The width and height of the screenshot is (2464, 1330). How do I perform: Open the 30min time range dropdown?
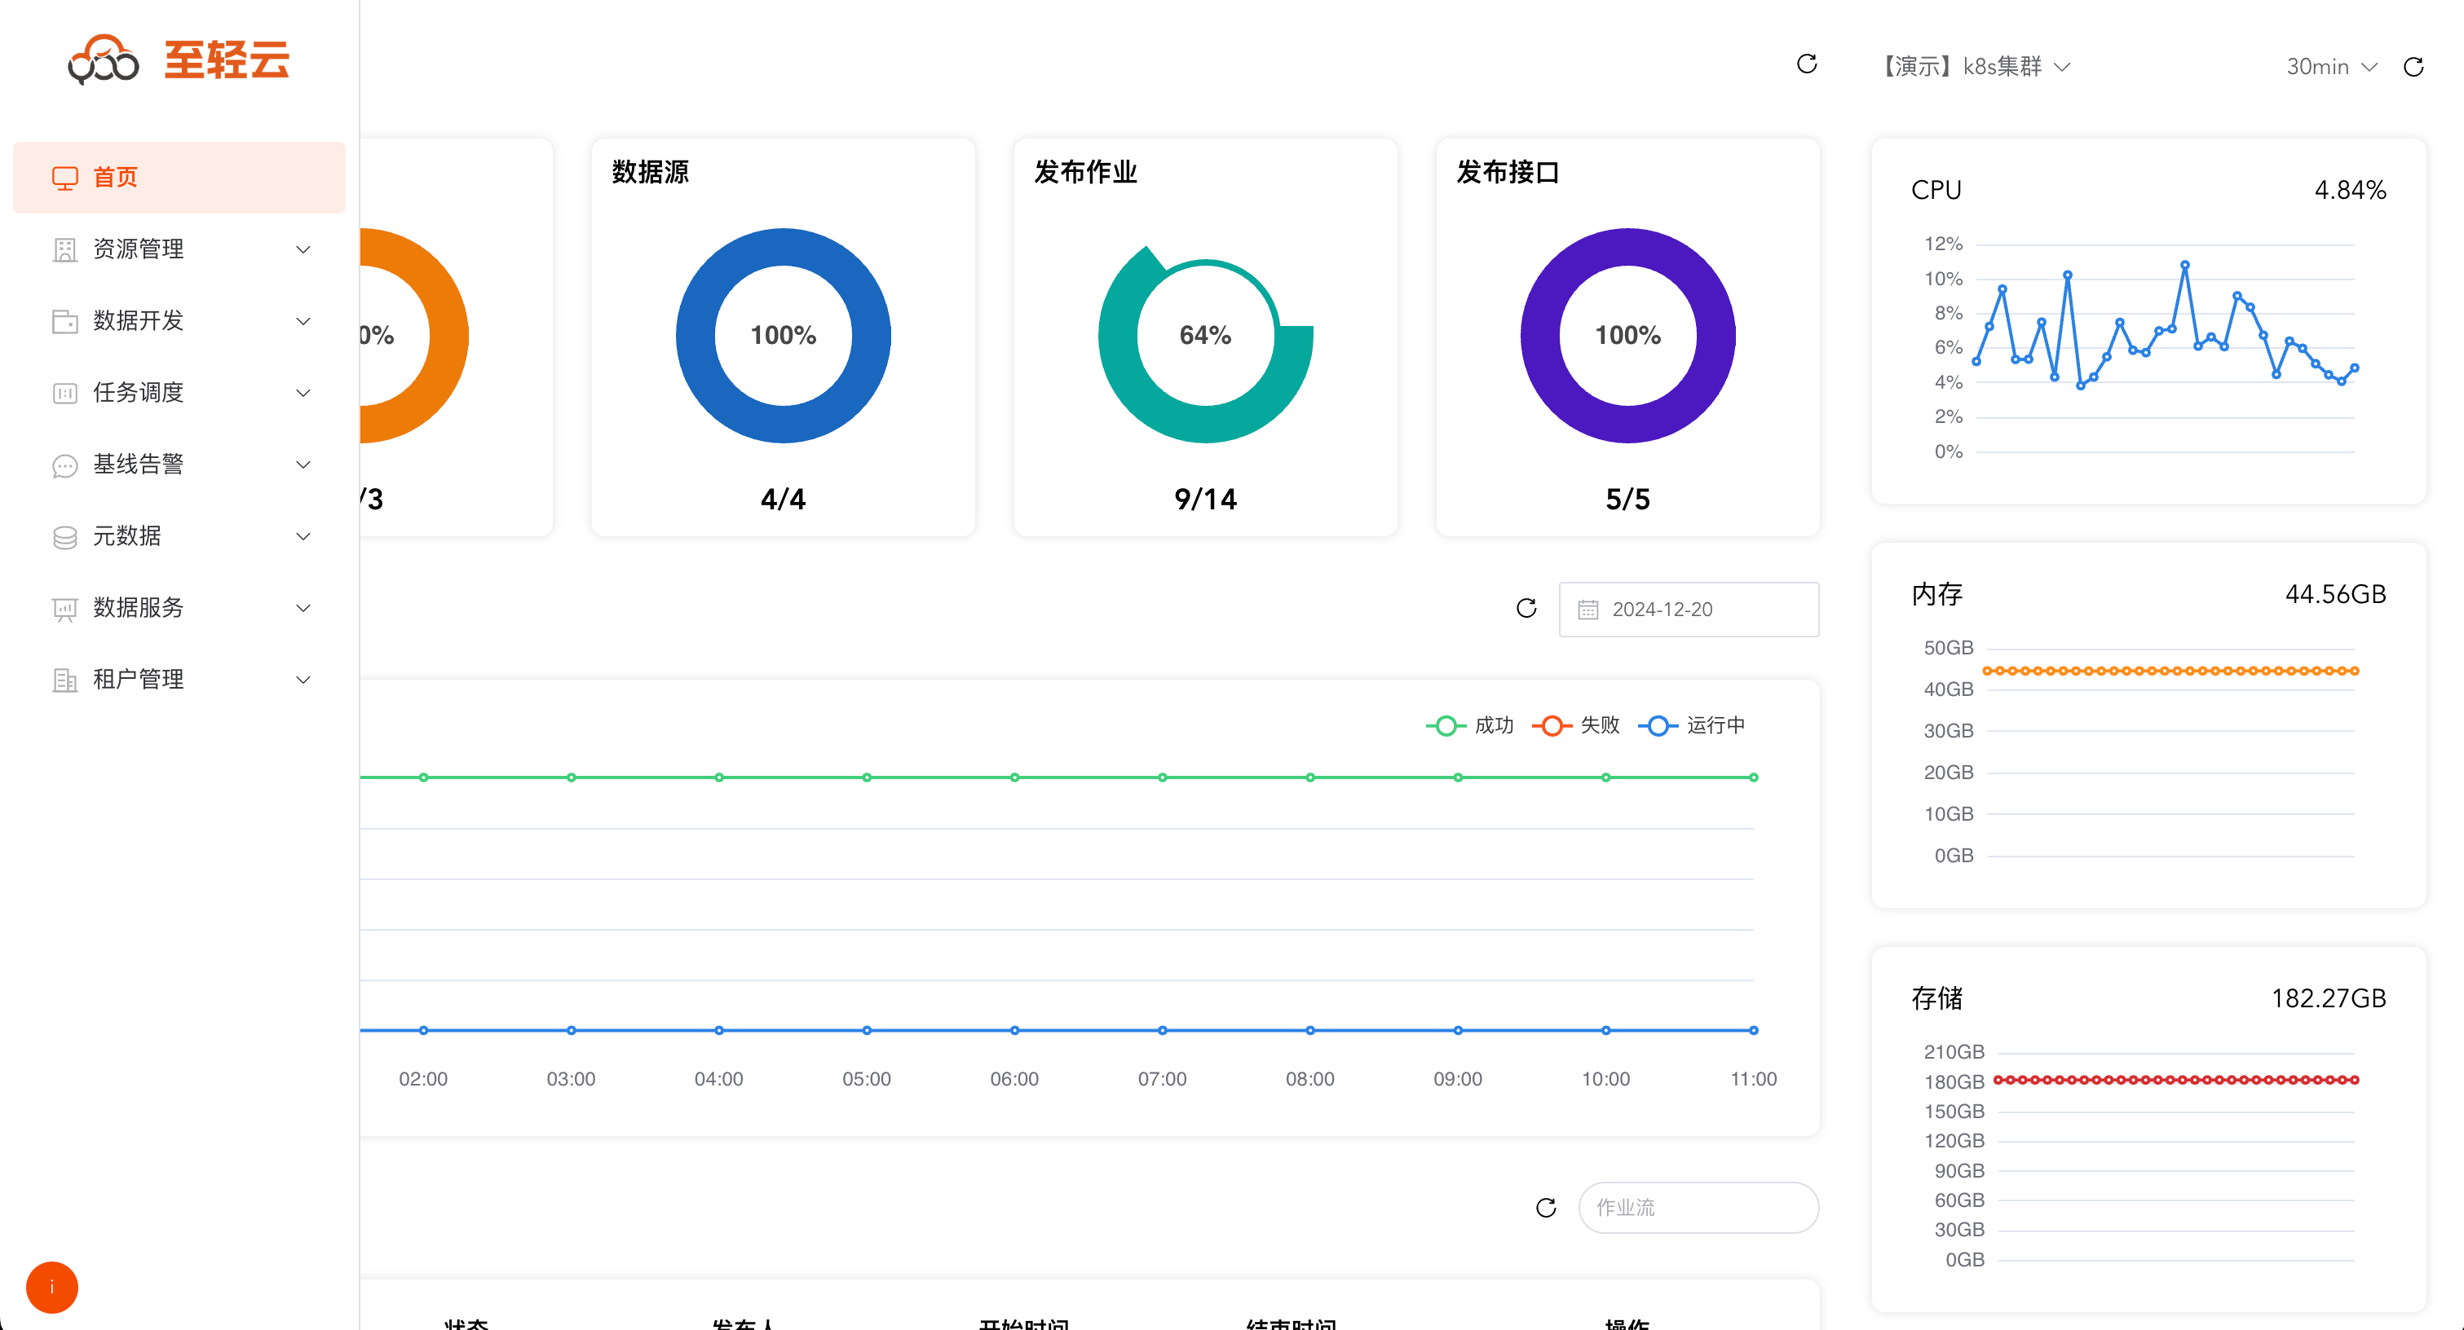[2331, 67]
